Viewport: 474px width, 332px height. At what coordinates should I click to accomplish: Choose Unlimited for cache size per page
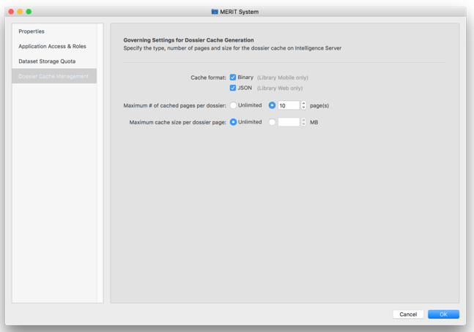coord(233,122)
